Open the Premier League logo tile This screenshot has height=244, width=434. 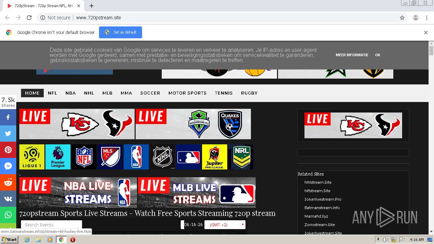[x=58, y=157]
